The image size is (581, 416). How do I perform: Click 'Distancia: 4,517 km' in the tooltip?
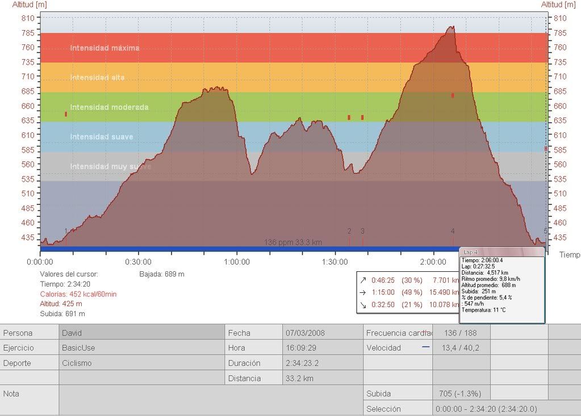click(484, 273)
